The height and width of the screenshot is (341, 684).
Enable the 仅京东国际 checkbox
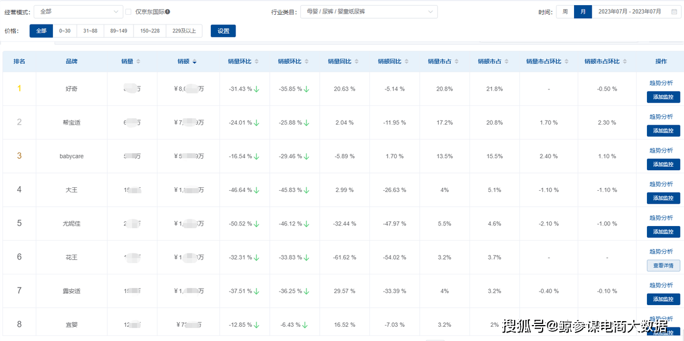pos(129,11)
